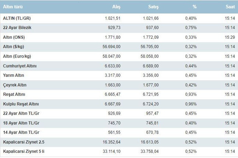Image resolution: width=238 pixels, height=158 pixels.
Task: Select the Reşat Altını row label
Action: click(14, 95)
